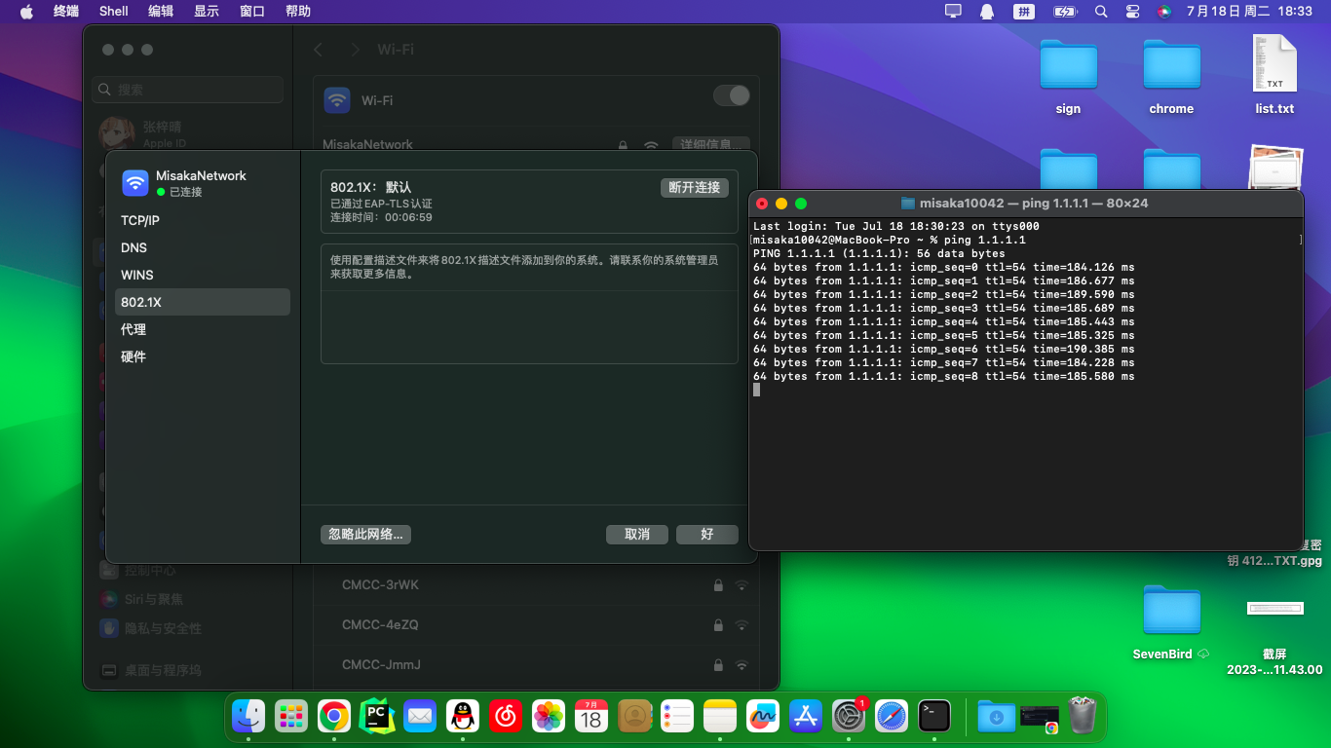Image resolution: width=1331 pixels, height=748 pixels.
Task: Click the Spotlight search icon in menu bar
Action: pos(1099,12)
